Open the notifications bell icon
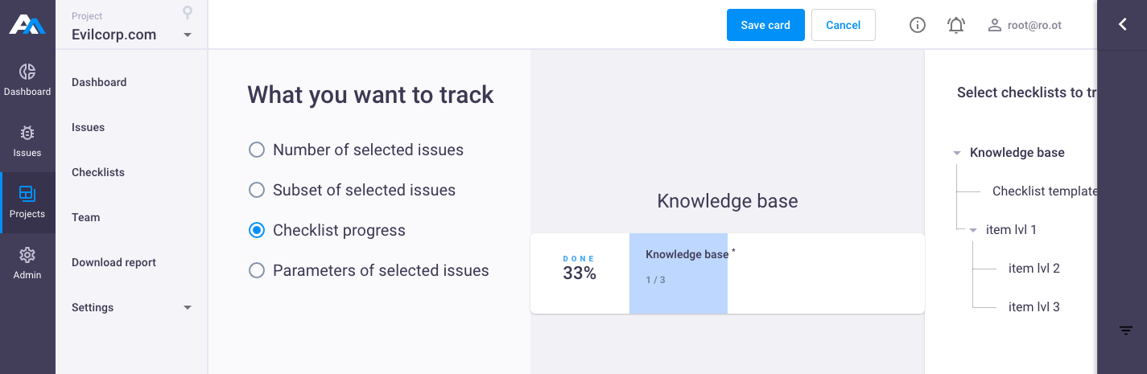1147x374 pixels. point(956,25)
